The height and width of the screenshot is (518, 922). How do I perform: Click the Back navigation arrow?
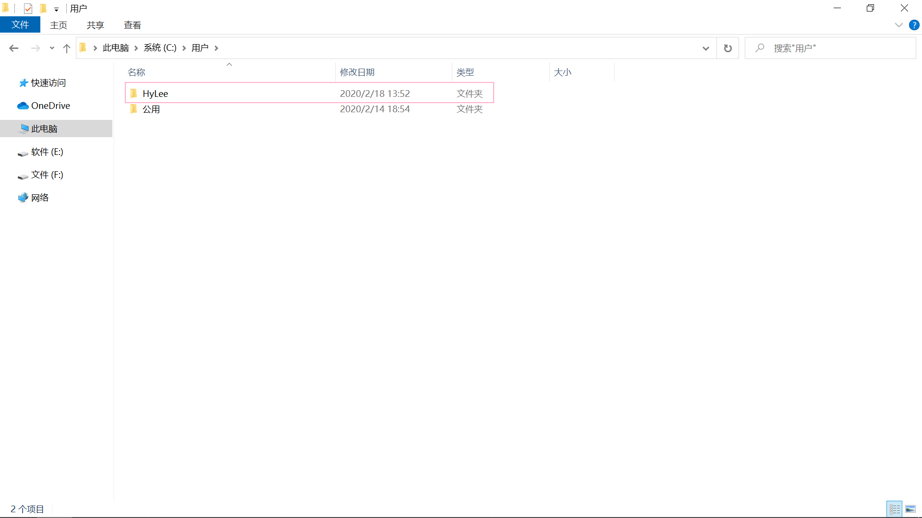13,48
